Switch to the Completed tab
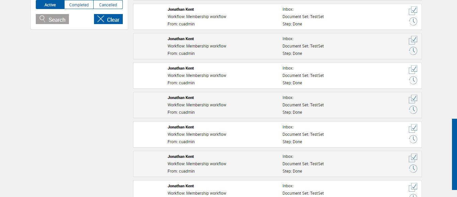This screenshot has width=457, height=197. click(x=79, y=5)
